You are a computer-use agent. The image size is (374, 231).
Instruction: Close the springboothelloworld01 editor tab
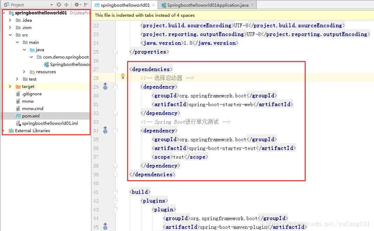click(154, 5)
